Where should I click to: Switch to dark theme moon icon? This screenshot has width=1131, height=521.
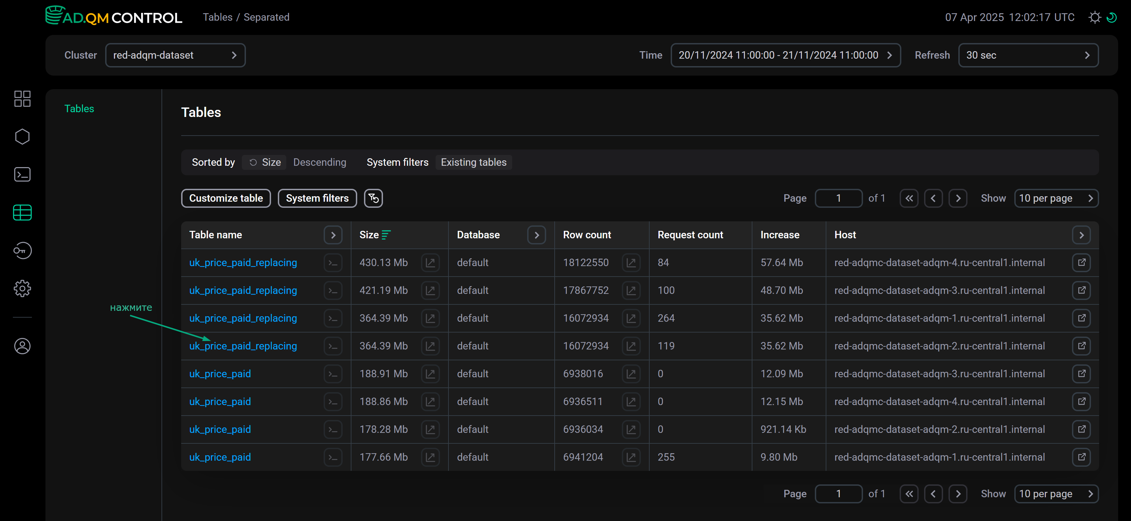[1112, 18]
